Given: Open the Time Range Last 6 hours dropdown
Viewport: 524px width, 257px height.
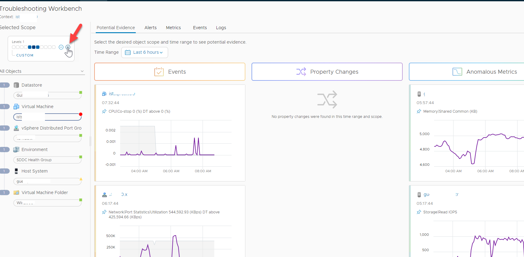Looking at the screenshot, I should tap(145, 53).
